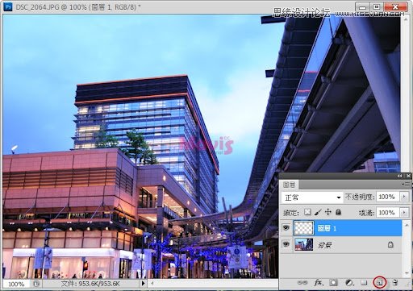Create a new layer group
The width and height of the screenshot is (413, 291).
[x=364, y=282]
